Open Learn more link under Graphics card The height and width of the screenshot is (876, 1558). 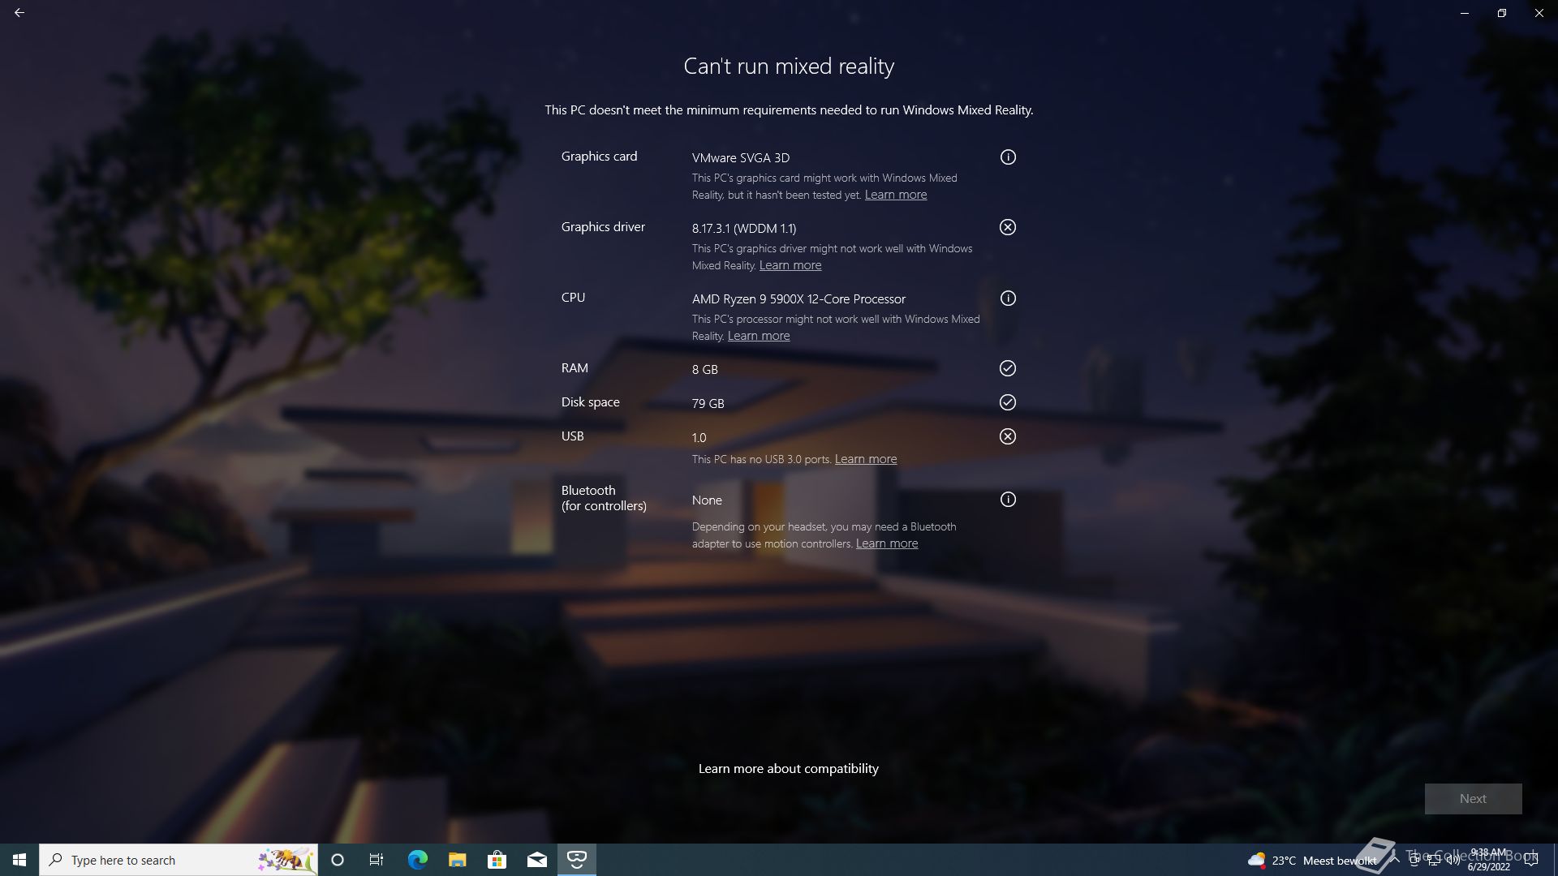pyautogui.click(x=896, y=195)
